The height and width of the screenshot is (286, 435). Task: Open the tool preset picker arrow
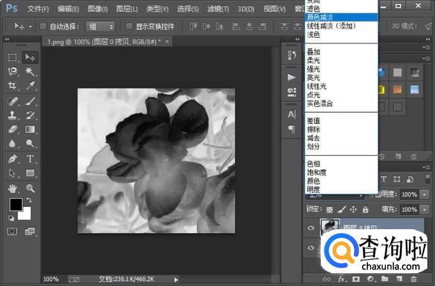pos(30,27)
